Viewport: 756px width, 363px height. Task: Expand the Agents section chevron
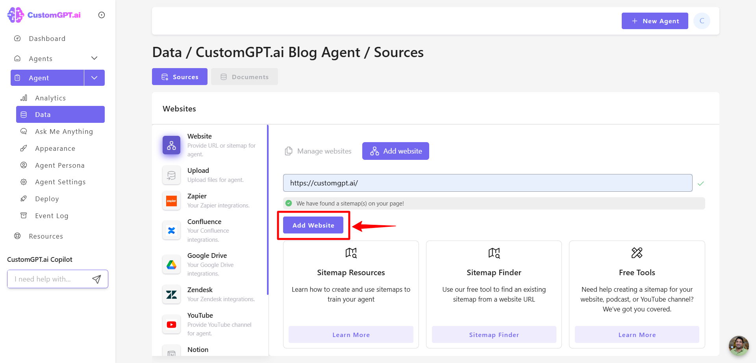pyautogui.click(x=94, y=58)
